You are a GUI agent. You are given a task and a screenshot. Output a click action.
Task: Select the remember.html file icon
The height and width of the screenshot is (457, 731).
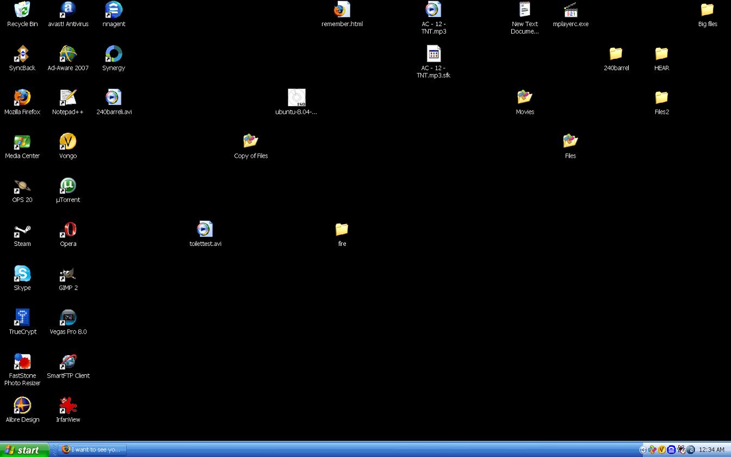point(342,10)
